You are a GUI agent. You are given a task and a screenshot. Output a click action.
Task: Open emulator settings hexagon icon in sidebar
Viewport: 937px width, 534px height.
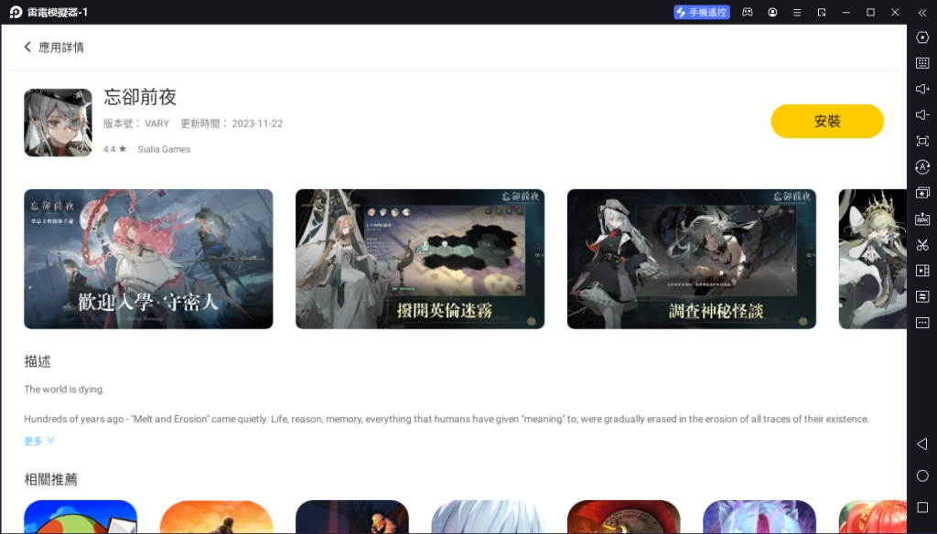pos(922,37)
